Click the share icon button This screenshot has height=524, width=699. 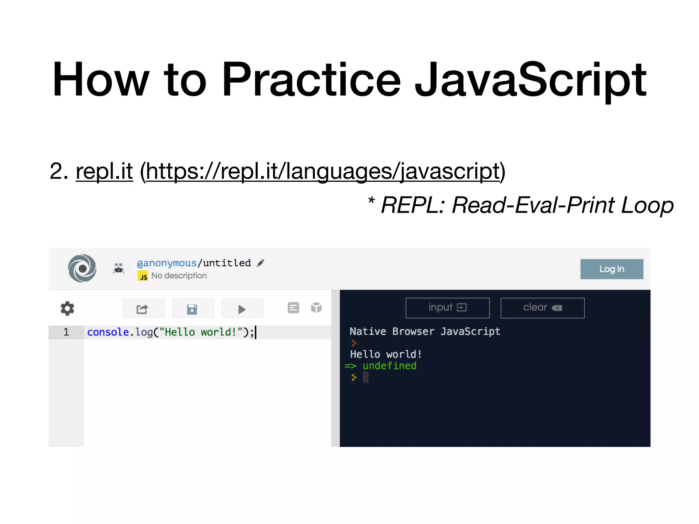tap(144, 308)
